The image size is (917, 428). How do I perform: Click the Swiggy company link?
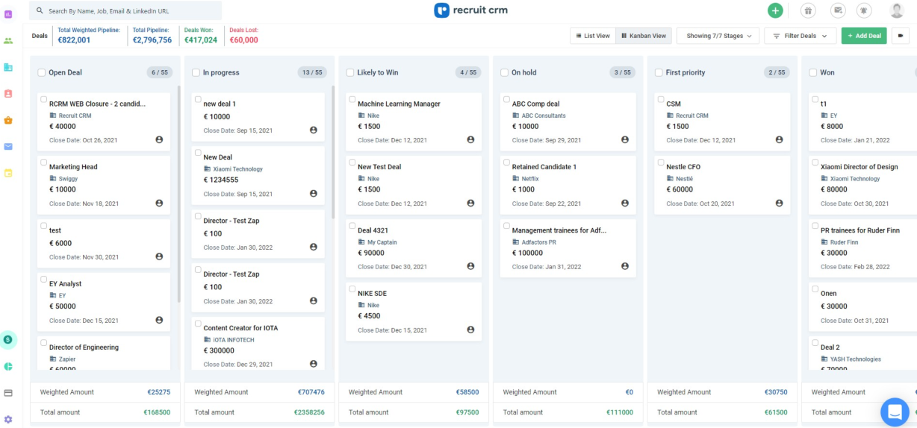click(68, 179)
